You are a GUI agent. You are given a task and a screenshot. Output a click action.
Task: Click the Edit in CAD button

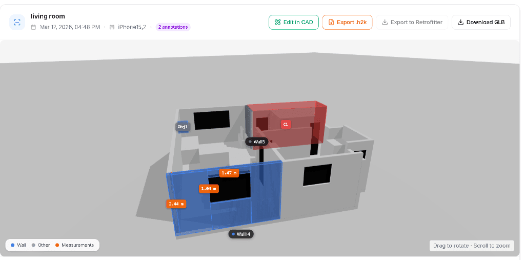click(x=294, y=23)
